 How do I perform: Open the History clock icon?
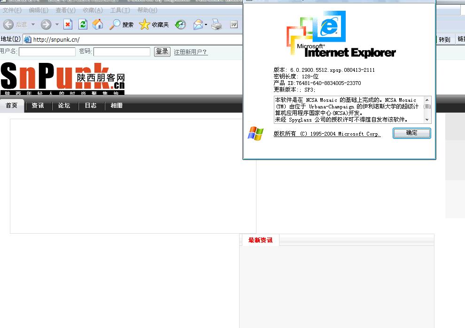pyautogui.click(x=180, y=24)
